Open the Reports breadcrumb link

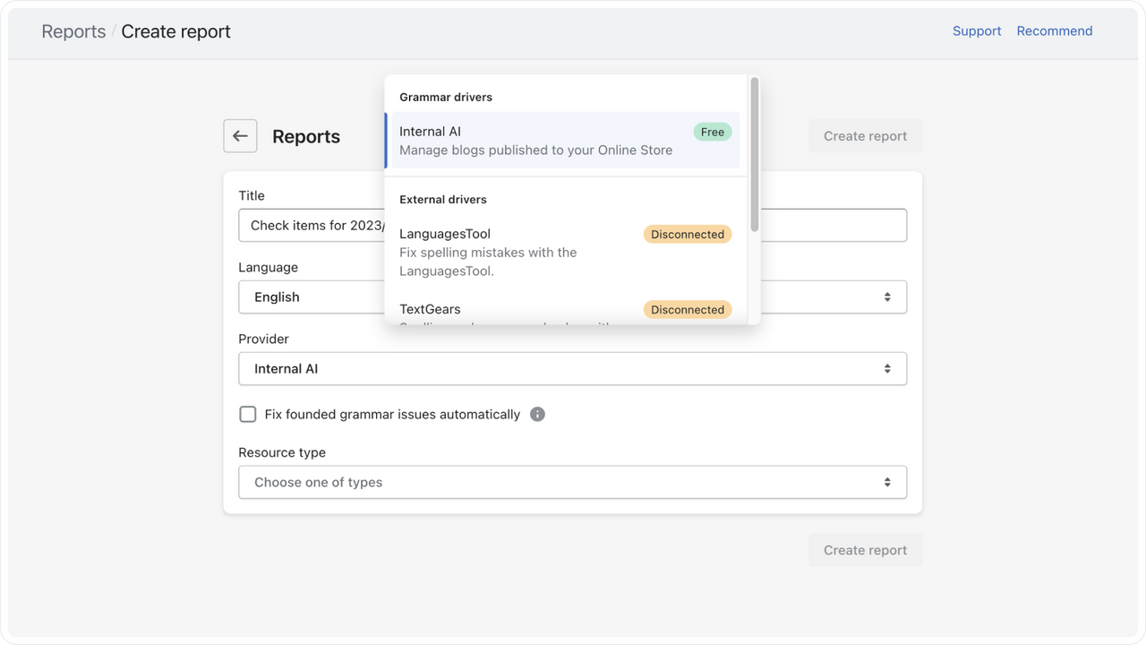click(x=73, y=30)
